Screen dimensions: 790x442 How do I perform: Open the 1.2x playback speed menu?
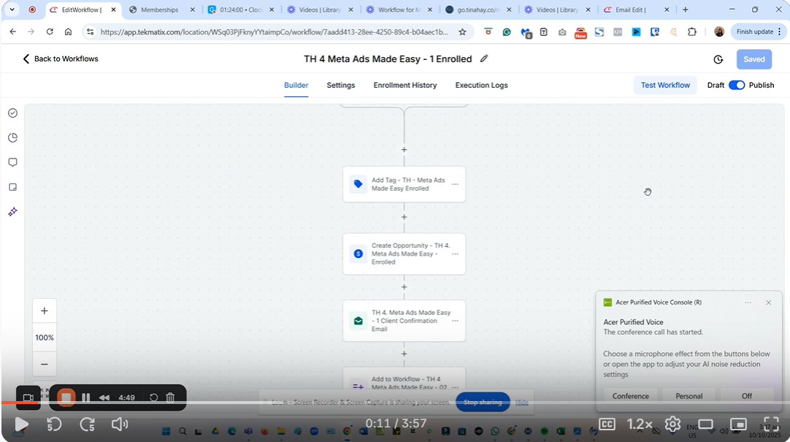[640, 424]
